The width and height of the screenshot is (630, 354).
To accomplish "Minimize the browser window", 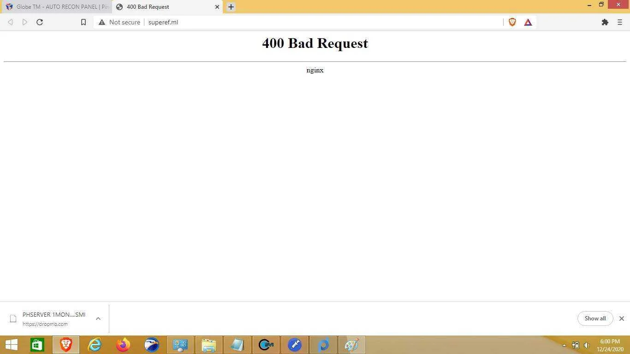I will 589,5.
